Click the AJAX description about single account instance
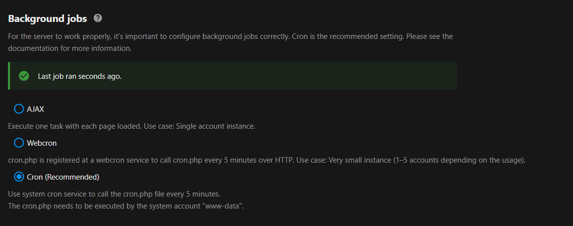The image size is (573, 226). 132,126
